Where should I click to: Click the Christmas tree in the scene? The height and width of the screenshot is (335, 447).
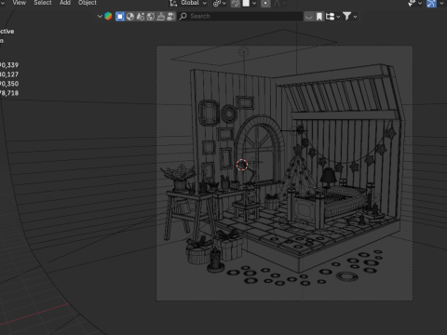[x=297, y=175]
